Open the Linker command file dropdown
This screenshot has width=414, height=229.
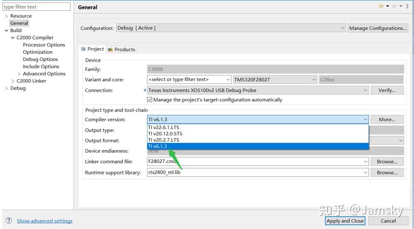click(x=365, y=162)
